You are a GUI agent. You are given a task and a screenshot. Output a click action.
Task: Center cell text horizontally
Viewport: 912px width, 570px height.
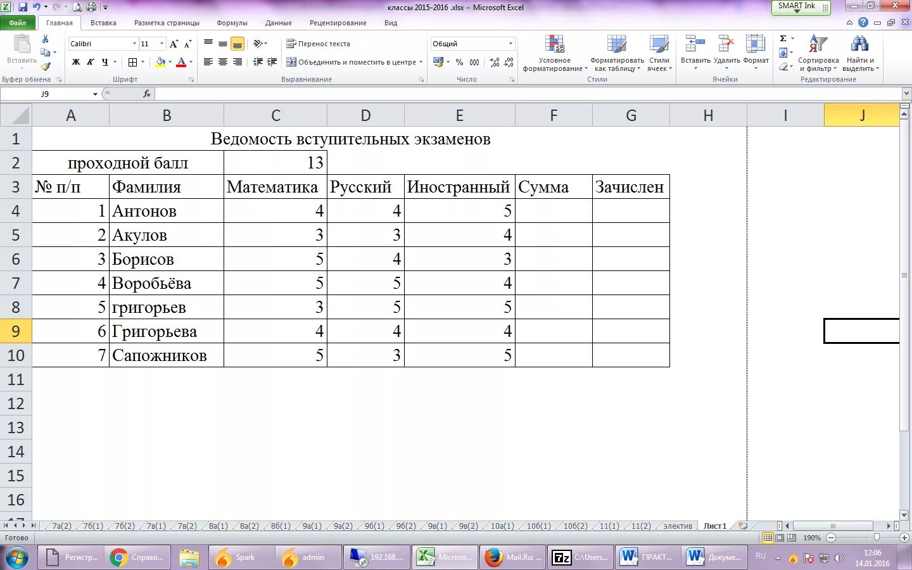[223, 61]
